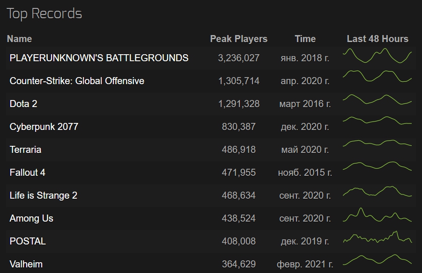The image size is (422, 273).
Task: Click the Life is Strange 2 link
Action: [x=44, y=195]
